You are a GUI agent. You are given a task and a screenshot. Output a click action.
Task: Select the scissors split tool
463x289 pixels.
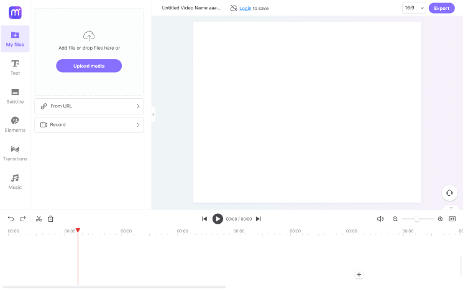pos(39,219)
